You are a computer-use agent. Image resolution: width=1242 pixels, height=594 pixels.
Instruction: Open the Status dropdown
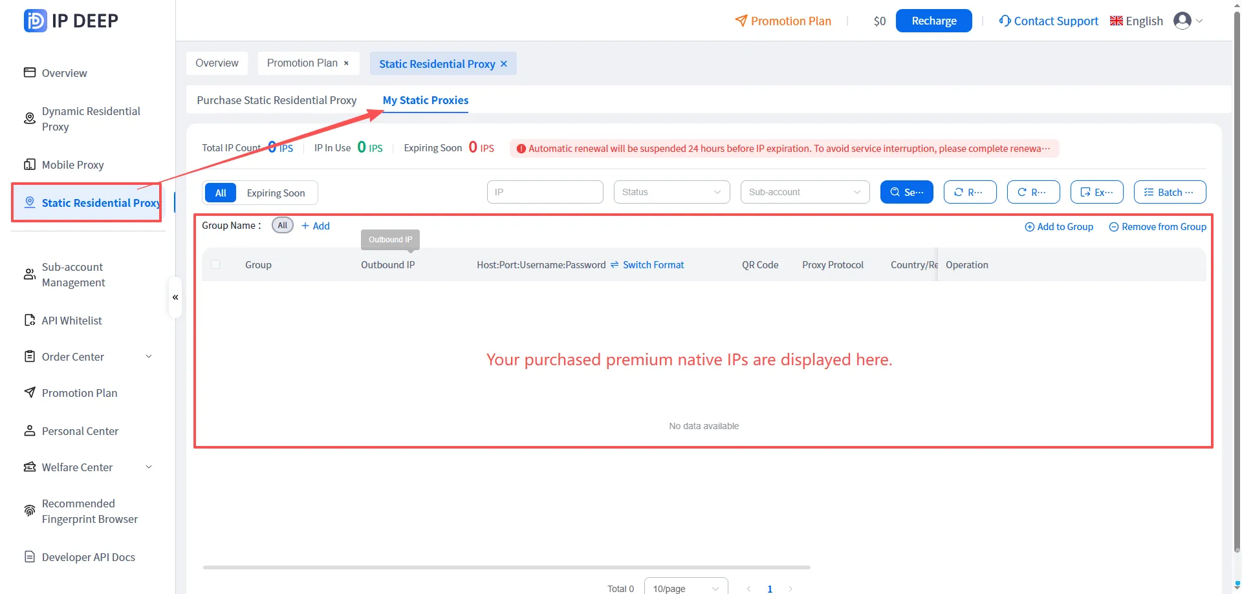671,192
